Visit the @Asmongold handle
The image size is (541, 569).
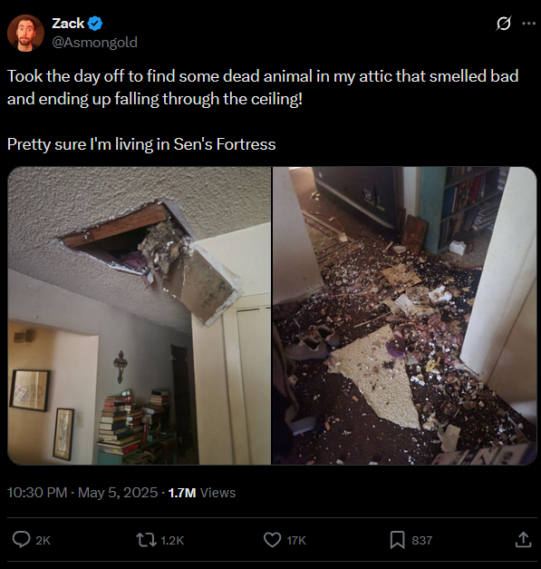coord(95,43)
